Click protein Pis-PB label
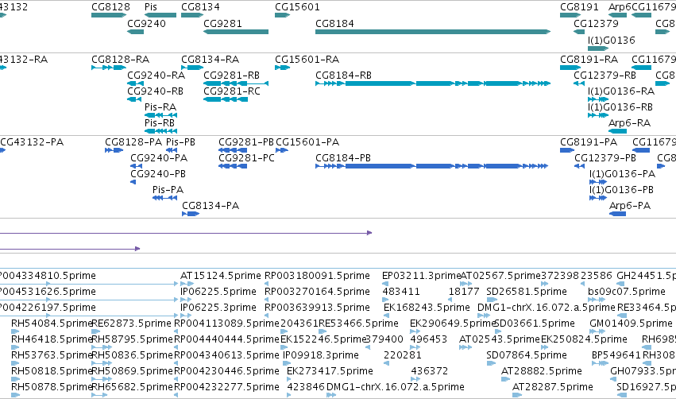The image size is (676, 399). (x=180, y=142)
